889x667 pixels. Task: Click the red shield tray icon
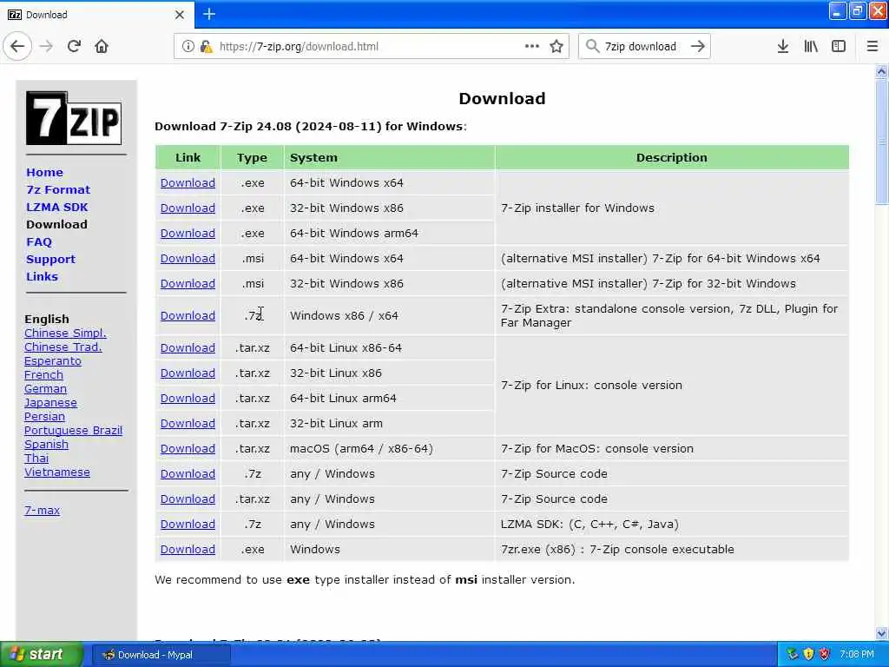coord(824,655)
